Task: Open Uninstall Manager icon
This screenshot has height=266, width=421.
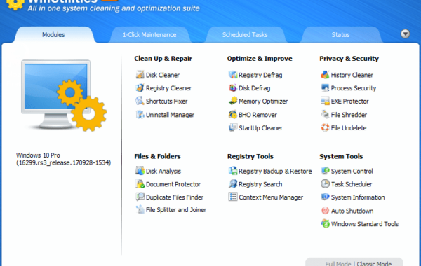Action: 140,115
